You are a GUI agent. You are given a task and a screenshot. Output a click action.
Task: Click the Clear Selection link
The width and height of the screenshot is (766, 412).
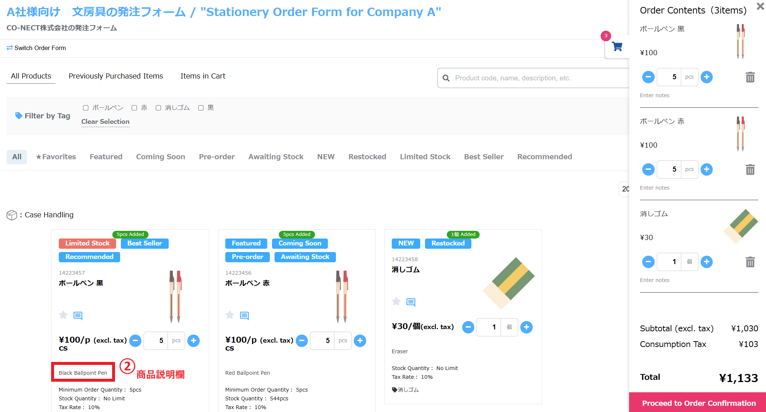[x=106, y=122]
